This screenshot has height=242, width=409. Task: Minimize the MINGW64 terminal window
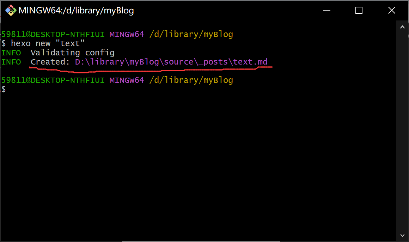click(x=327, y=11)
